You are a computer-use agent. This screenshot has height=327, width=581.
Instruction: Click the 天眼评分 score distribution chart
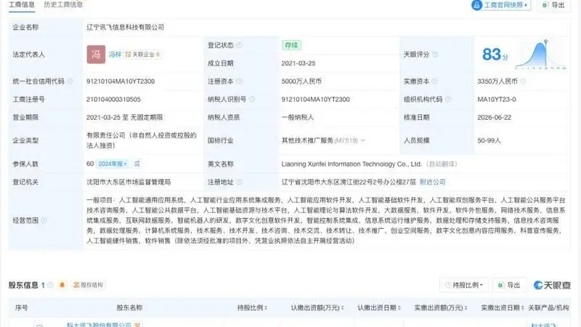(x=540, y=54)
